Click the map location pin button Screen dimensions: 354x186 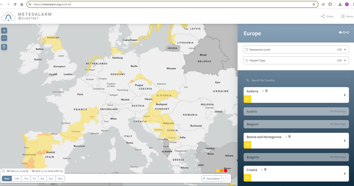4,47
